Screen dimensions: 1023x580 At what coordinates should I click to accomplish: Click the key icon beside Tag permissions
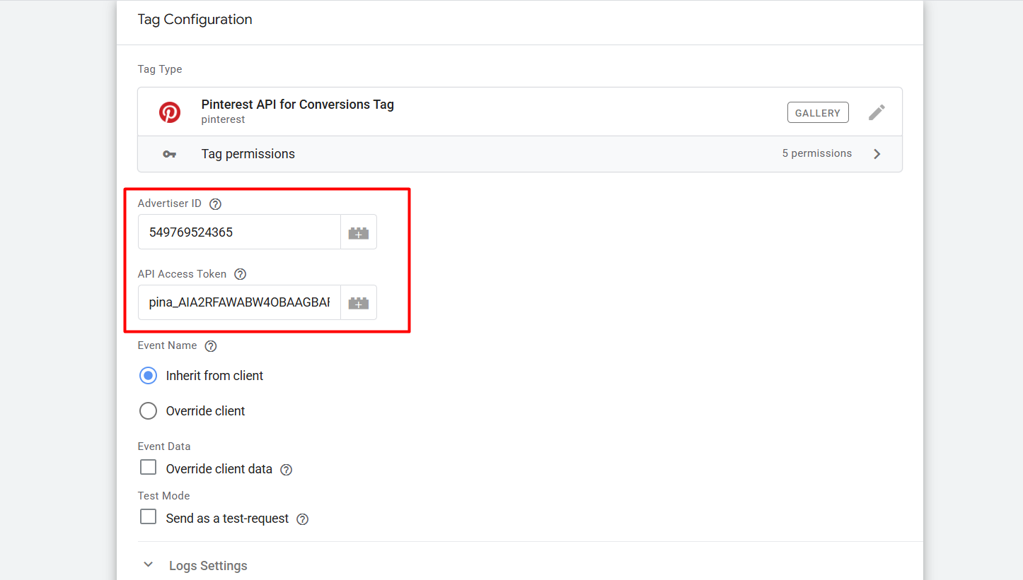pos(169,154)
